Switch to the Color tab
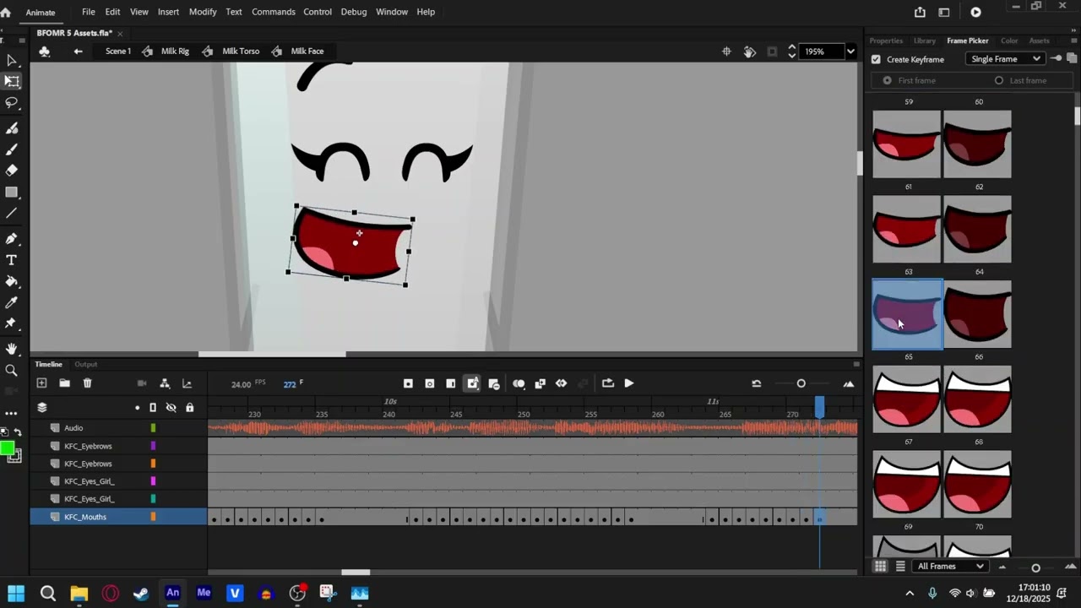Viewport: 1081px width, 608px height. pos(1009,41)
